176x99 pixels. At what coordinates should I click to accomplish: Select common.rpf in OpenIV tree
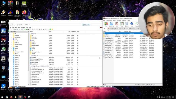[x=16, y=56]
